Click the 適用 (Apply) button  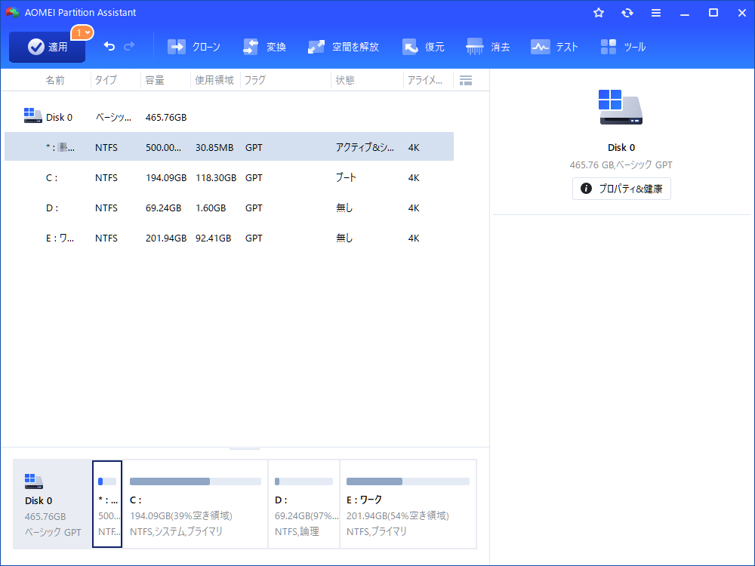pyautogui.click(x=47, y=46)
